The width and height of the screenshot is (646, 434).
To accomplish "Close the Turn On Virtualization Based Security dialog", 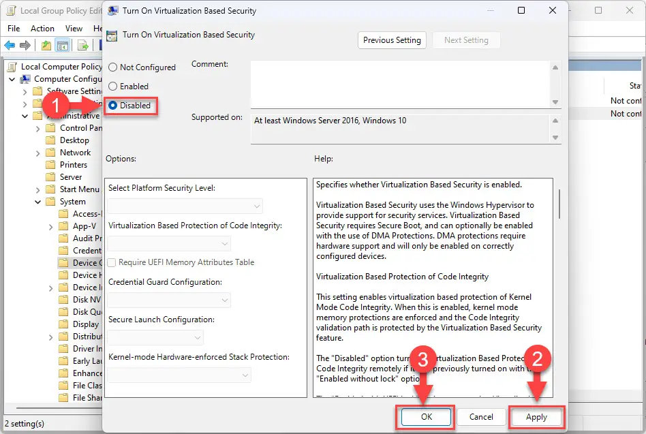I will [553, 10].
